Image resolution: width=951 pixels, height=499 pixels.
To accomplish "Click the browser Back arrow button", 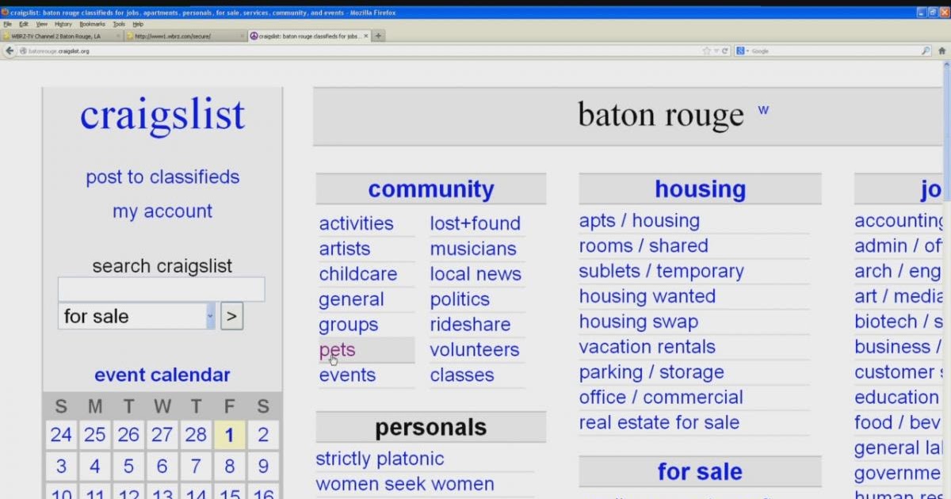I will [10, 51].
